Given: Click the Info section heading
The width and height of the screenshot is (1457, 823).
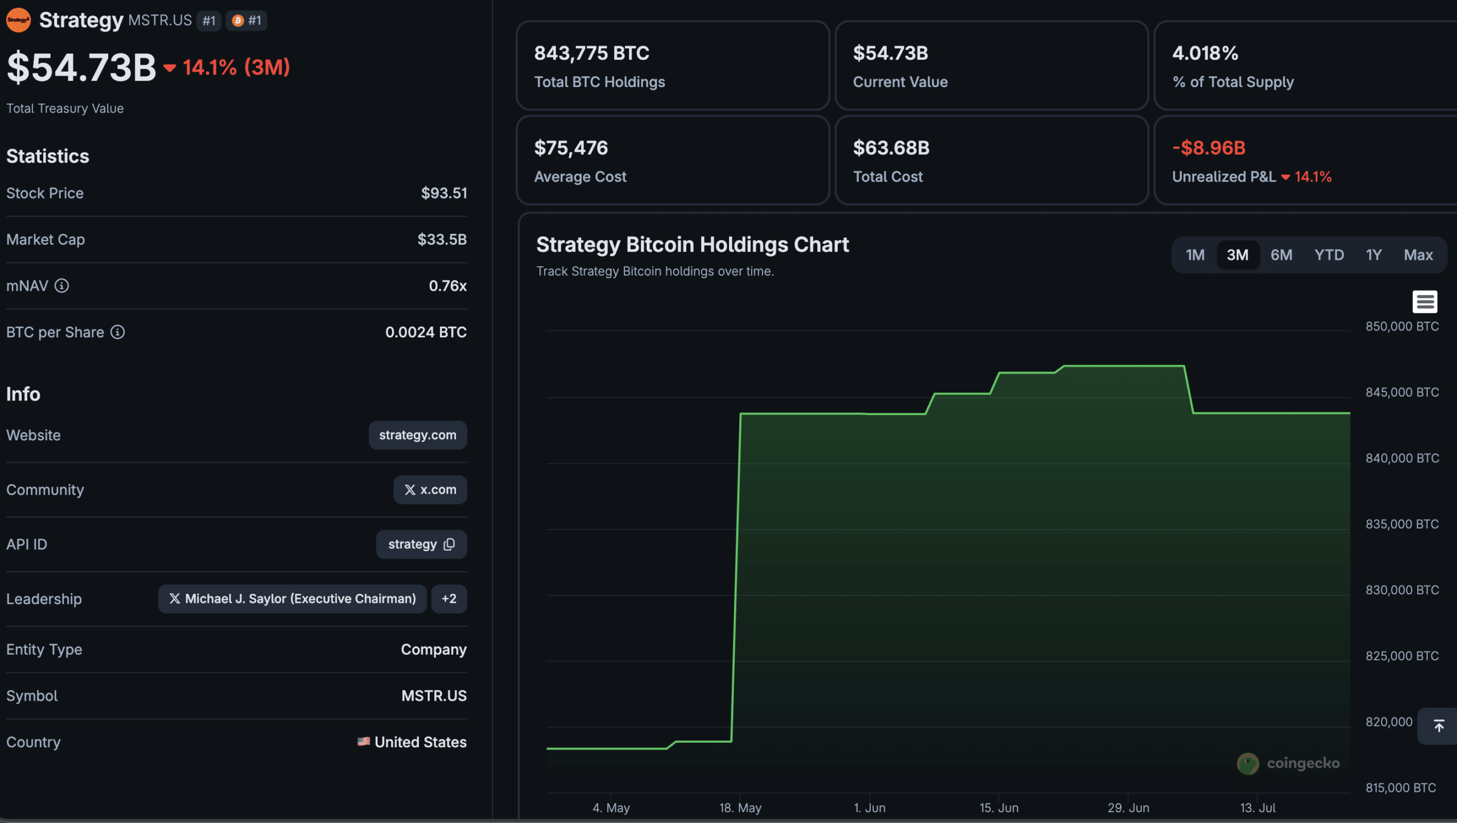Looking at the screenshot, I should (23, 394).
